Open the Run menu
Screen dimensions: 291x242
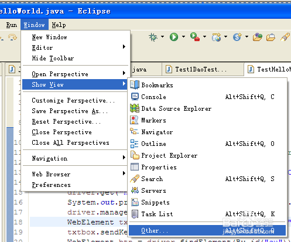click(x=12, y=25)
